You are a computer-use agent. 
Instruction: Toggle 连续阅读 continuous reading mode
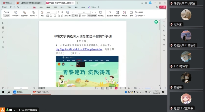pyautogui.click(x=92, y=16)
